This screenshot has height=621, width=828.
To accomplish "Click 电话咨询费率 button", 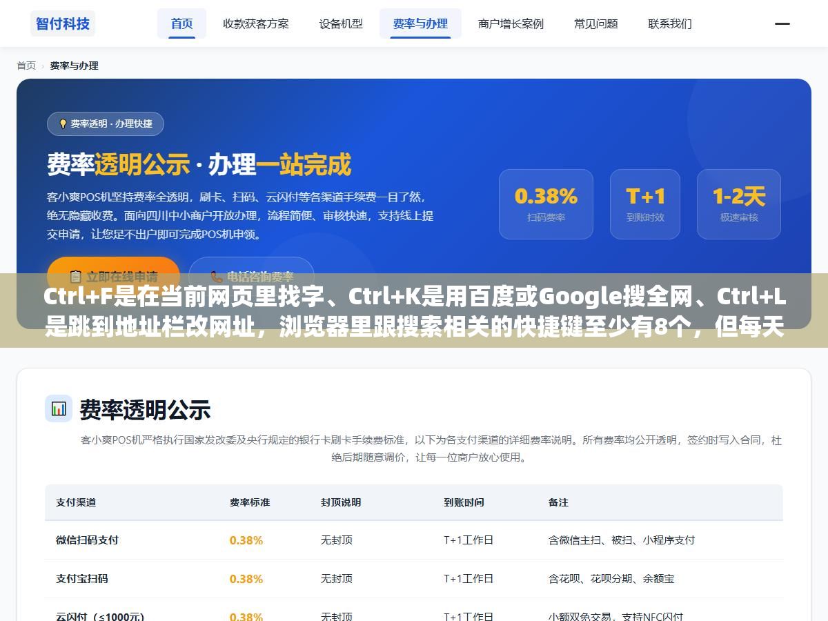I will [x=251, y=276].
